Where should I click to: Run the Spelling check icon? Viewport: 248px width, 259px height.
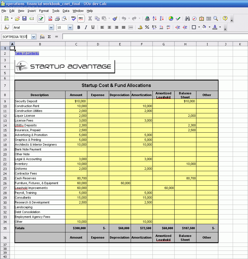tap(73, 18)
